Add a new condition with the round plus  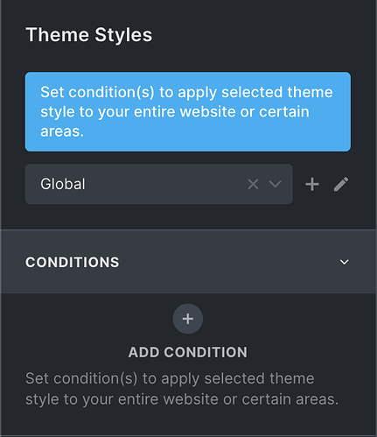(188, 319)
